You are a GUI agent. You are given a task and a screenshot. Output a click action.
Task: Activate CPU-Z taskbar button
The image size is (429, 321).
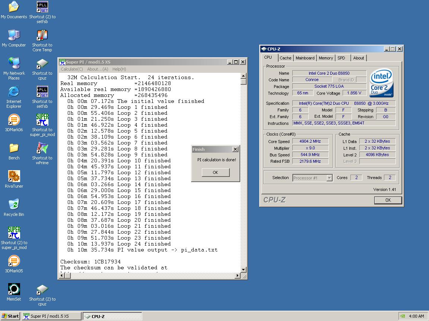coord(112,317)
